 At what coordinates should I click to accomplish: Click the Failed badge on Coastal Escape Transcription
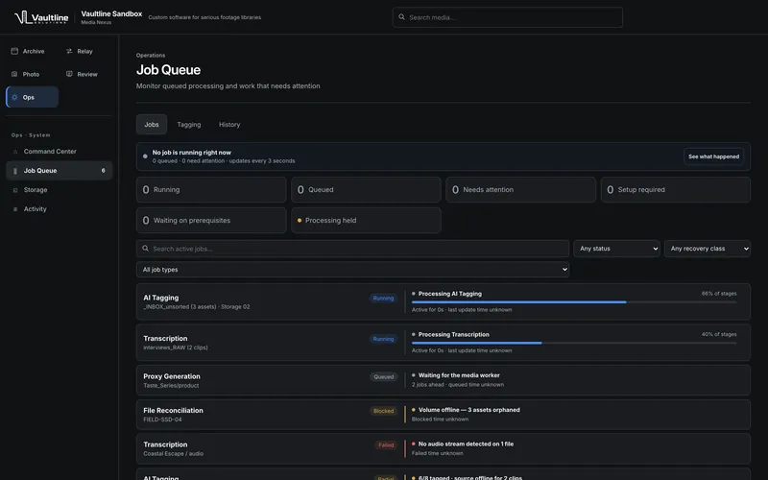tap(386, 444)
